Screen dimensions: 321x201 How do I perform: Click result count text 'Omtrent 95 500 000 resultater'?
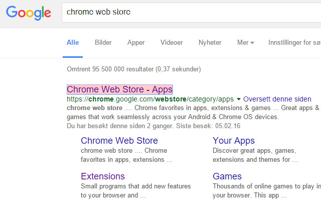click(x=110, y=69)
